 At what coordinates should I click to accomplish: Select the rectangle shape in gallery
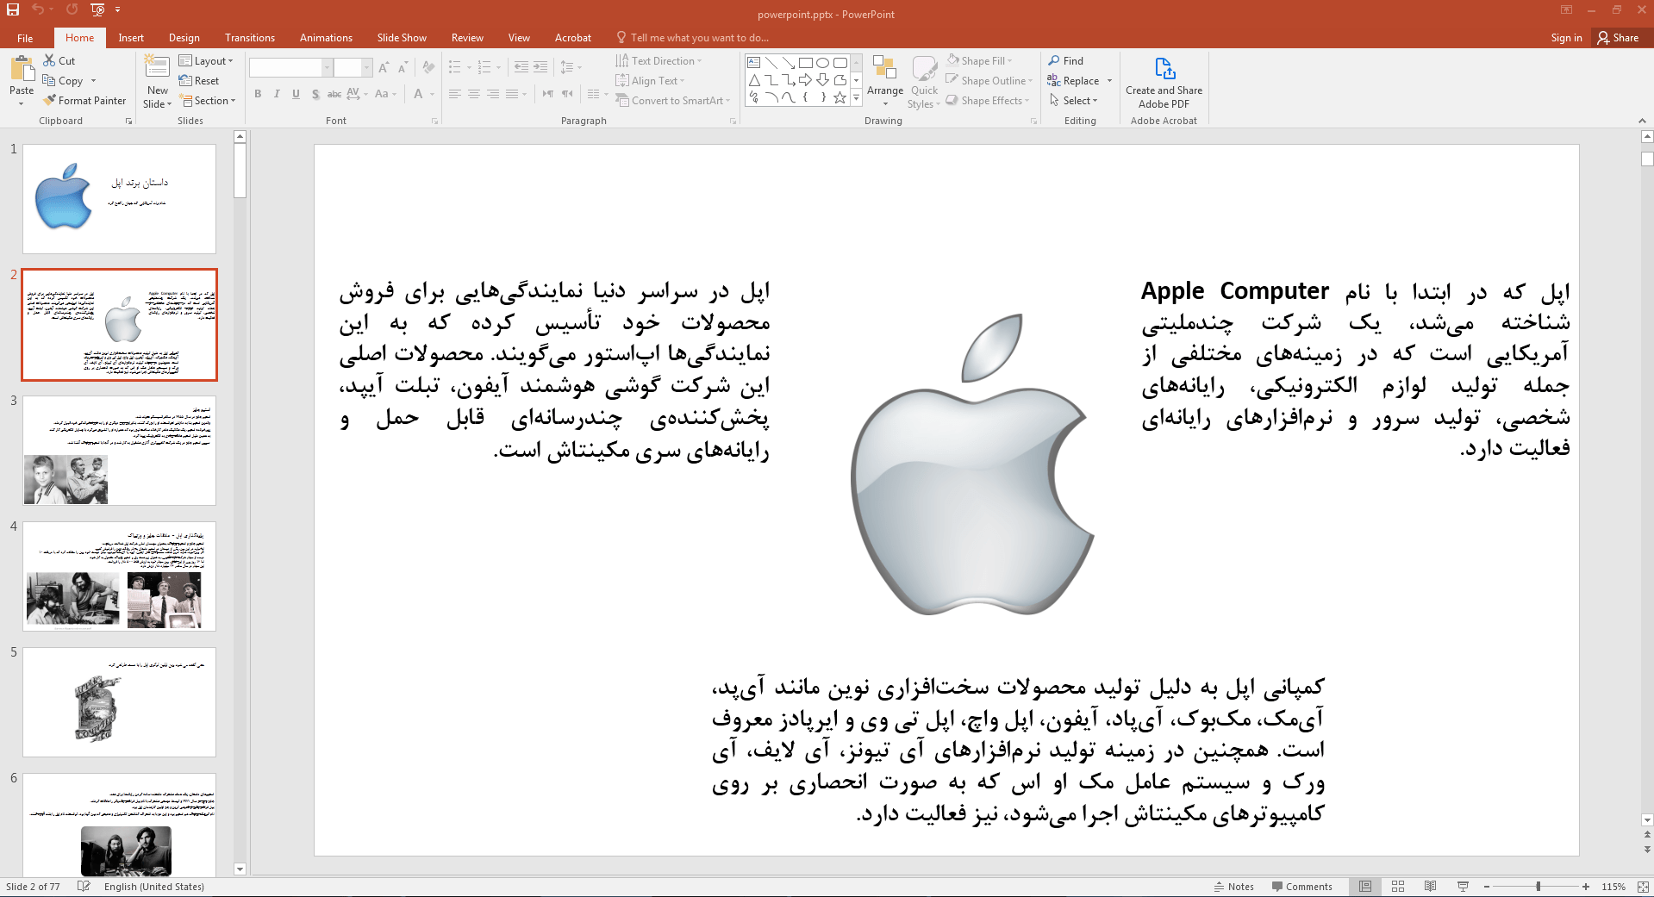point(805,63)
